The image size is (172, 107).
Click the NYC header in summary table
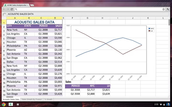pyautogui.click(x=88, y=86)
